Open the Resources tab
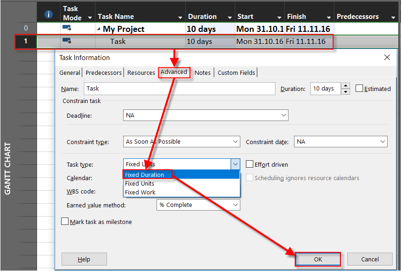401x272 pixels. click(141, 73)
